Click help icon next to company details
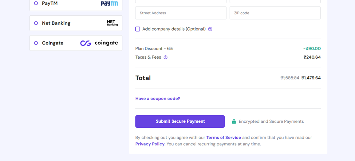 tap(210, 29)
